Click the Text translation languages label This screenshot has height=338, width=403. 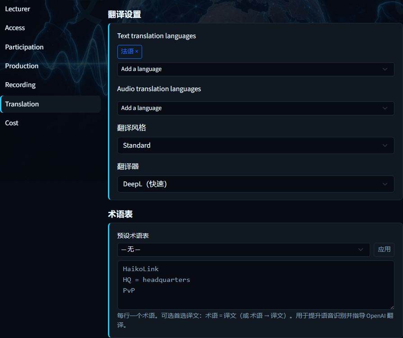pyautogui.click(x=157, y=36)
